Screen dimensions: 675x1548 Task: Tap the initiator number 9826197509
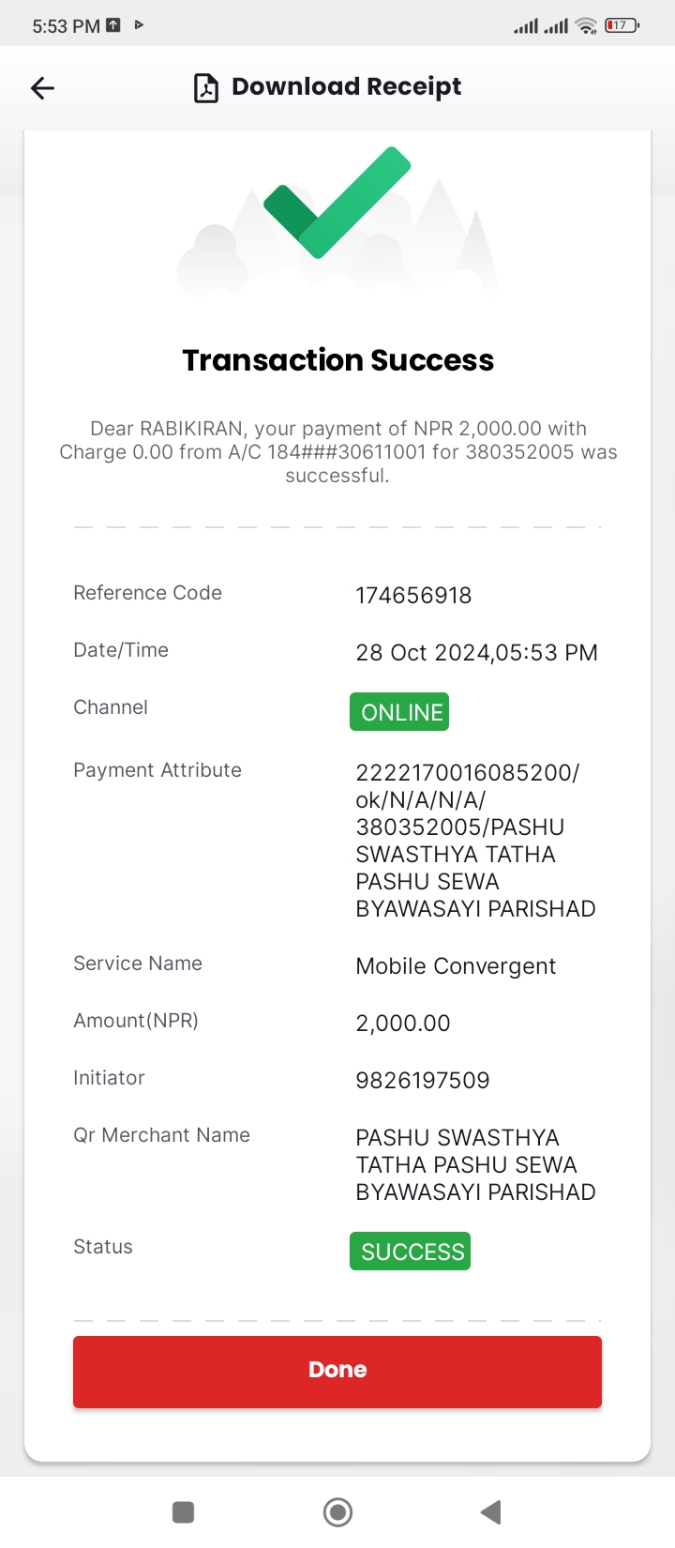click(x=423, y=1080)
